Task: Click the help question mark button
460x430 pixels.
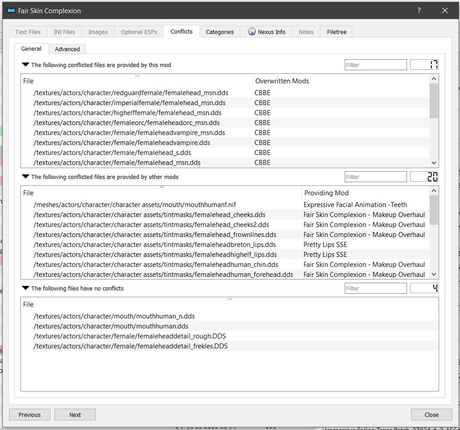Action: (x=419, y=10)
